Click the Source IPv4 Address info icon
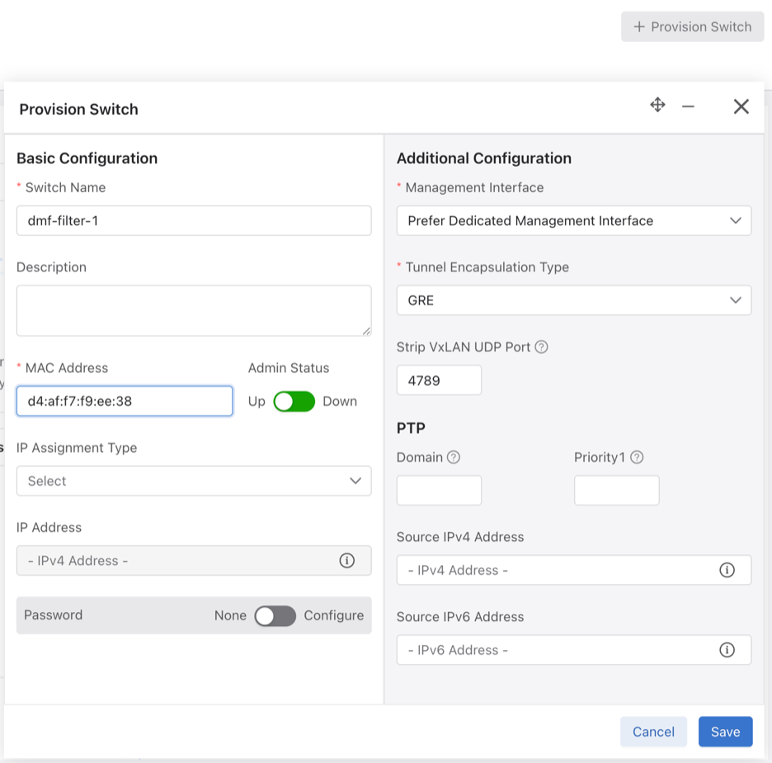The height and width of the screenshot is (763, 772). click(x=727, y=569)
